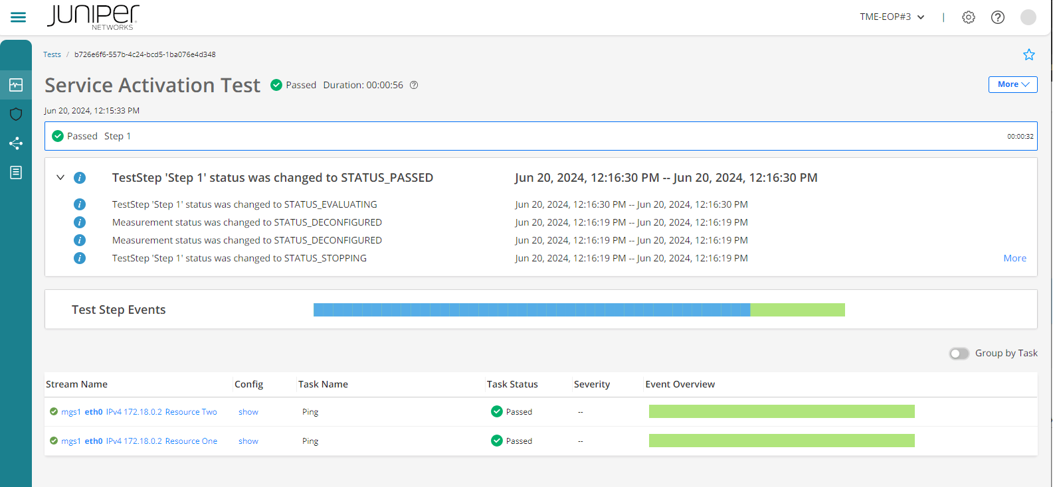Open the hamburger navigation menu
The width and height of the screenshot is (1053, 487).
tap(18, 17)
